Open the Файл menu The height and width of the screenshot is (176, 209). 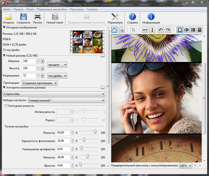7,9
